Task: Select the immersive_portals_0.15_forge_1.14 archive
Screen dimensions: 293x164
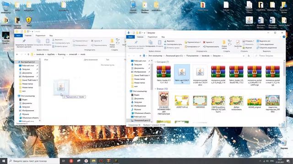Action: (218, 74)
